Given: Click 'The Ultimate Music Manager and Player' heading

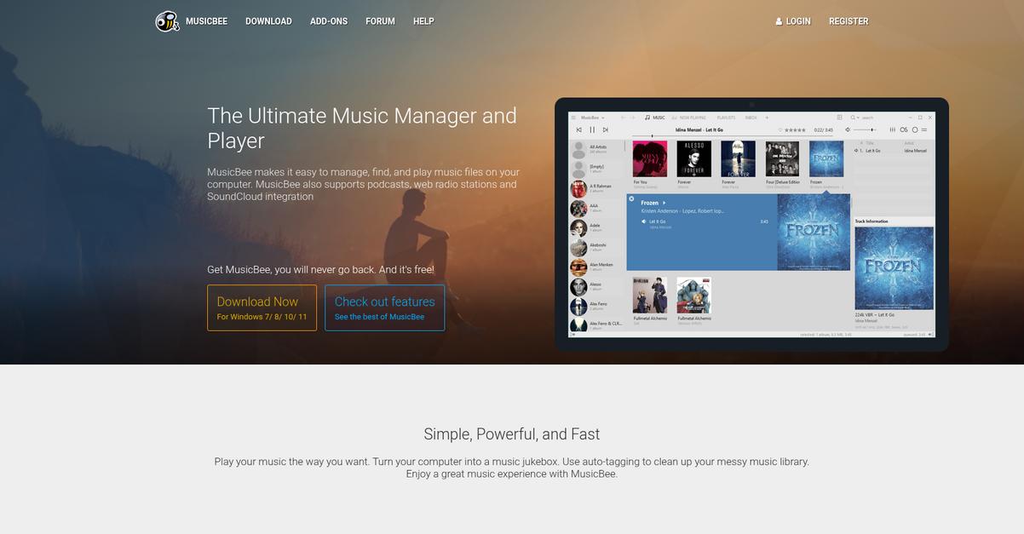Looking at the screenshot, I should click(362, 128).
